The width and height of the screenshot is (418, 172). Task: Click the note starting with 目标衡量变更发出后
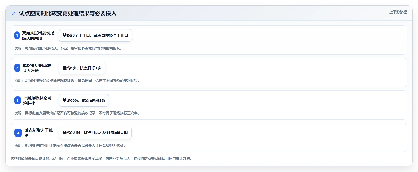point(77,113)
